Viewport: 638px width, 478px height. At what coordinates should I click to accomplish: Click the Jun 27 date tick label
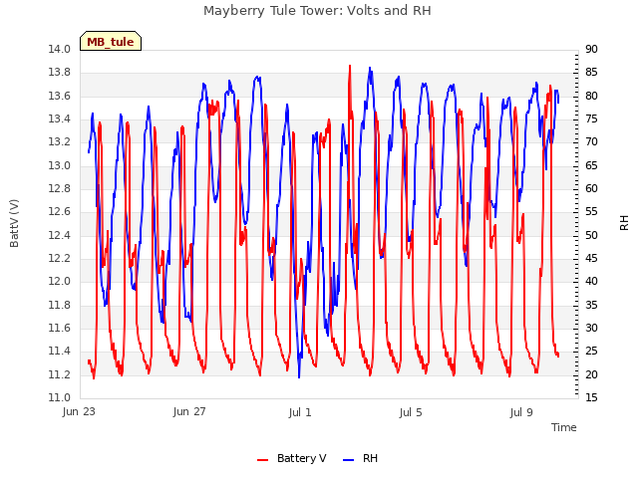click(189, 411)
